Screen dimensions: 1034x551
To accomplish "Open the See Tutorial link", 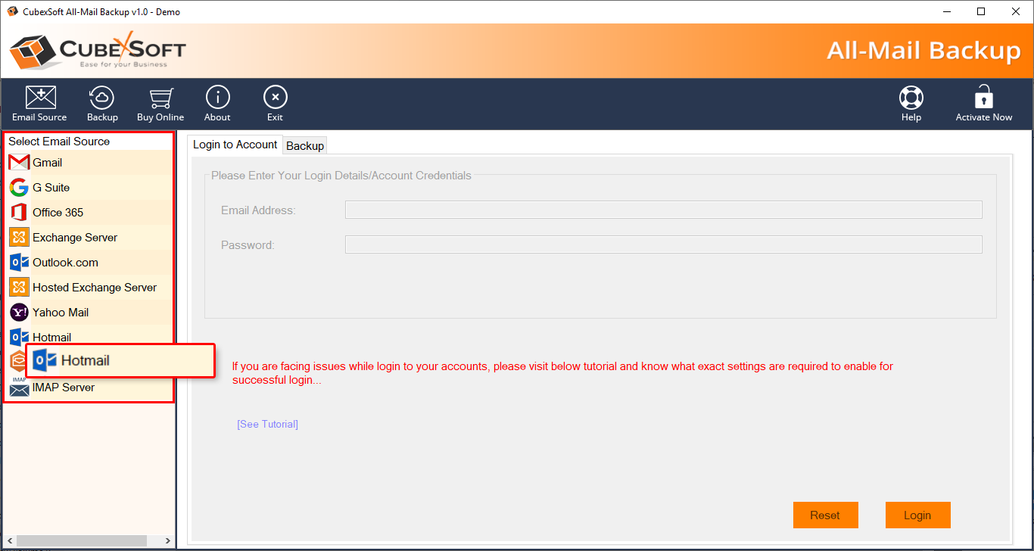I will pos(268,424).
